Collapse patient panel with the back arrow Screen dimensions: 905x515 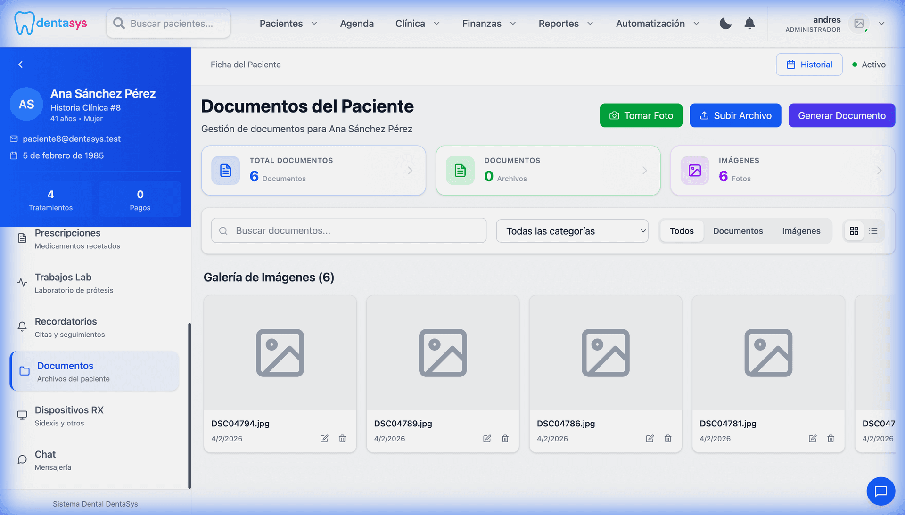coord(21,65)
